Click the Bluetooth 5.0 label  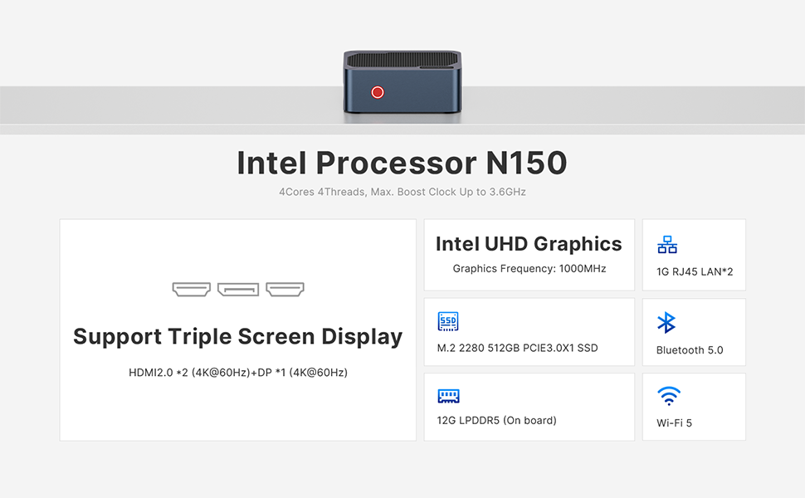[690, 350]
